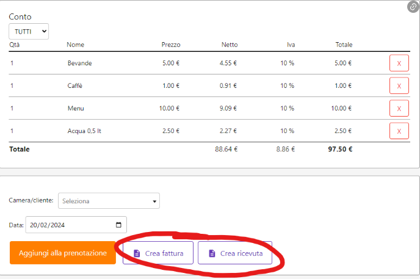Delete the Caffè item using the X
This screenshot has height=279, width=420.
399,86
